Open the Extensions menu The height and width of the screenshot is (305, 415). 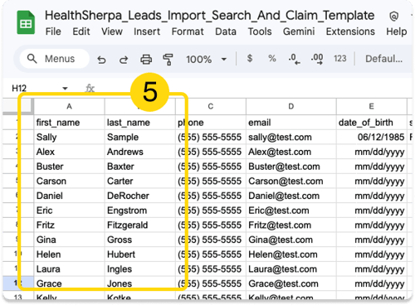[x=350, y=31]
